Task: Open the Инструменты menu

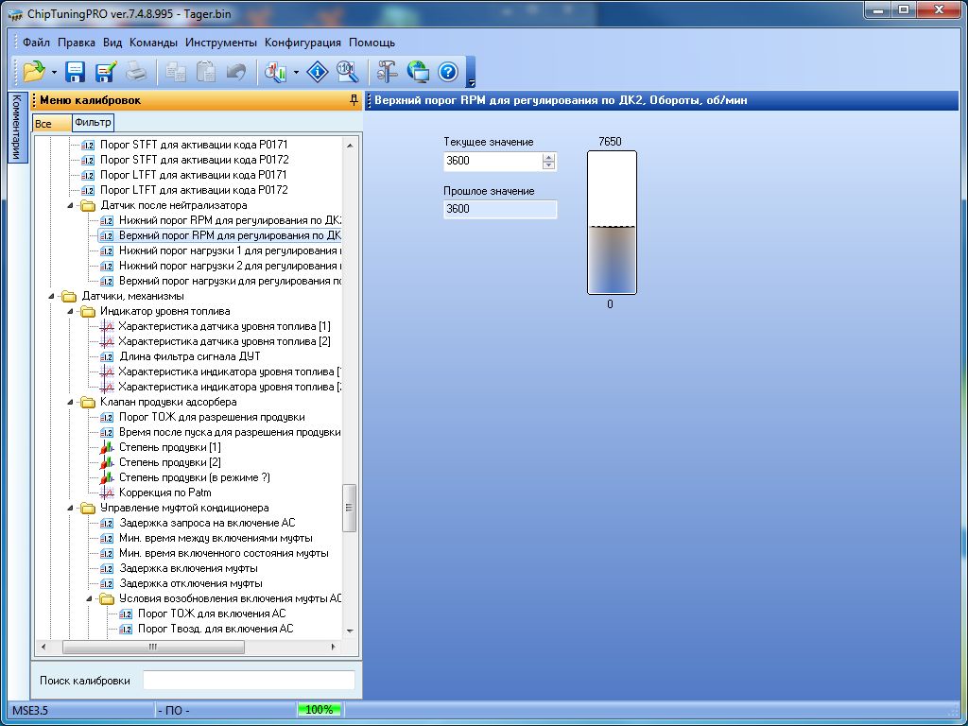Action: (220, 43)
